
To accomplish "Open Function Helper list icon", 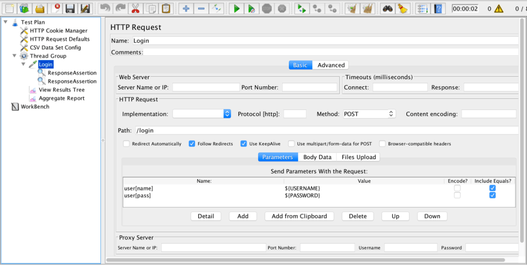I will tap(423, 8).
